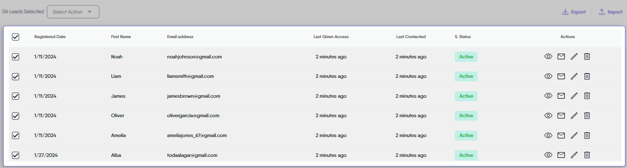Send email to Alba using envelope icon

(561, 155)
